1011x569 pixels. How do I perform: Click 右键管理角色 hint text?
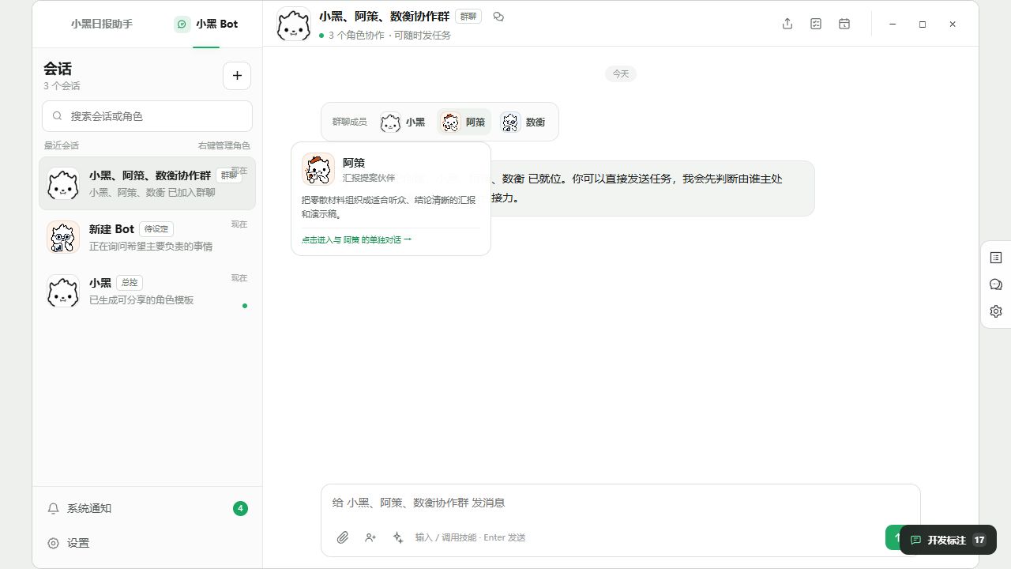click(x=224, y=145)
